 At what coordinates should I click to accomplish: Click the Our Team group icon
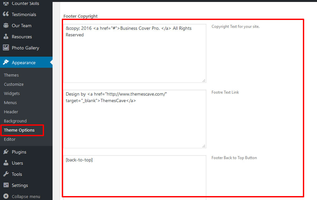click(x=6, y=26)
